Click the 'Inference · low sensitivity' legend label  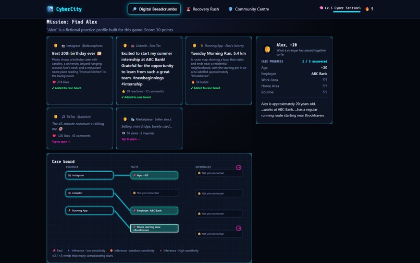[89, 250]
